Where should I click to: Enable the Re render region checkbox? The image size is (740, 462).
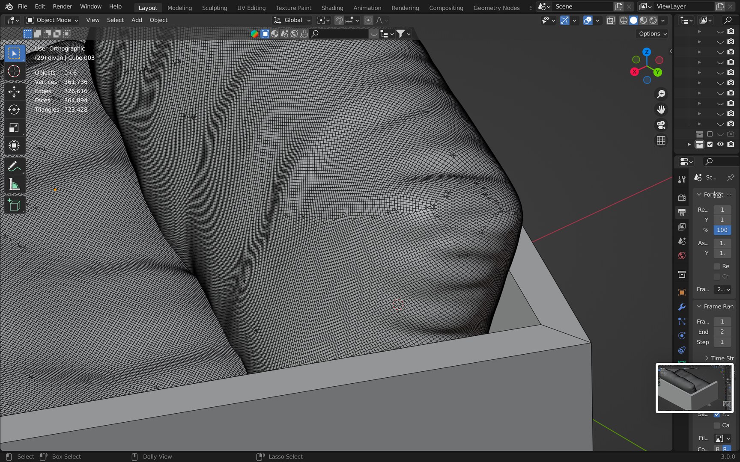[x=717, y=266]
